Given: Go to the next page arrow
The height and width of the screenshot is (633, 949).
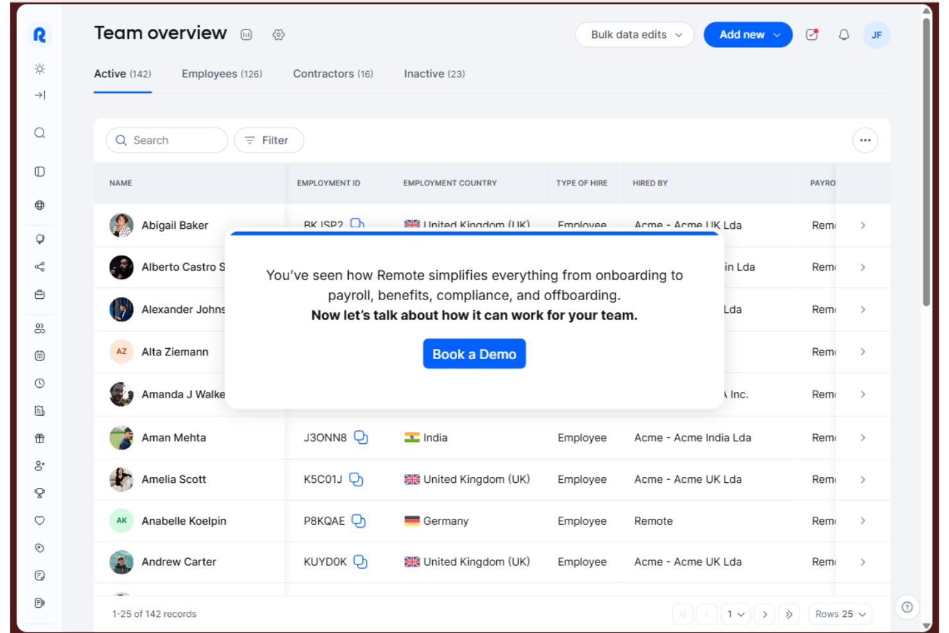Looking at the screenshot, I should pyautogui.click(x=764, y=614).
